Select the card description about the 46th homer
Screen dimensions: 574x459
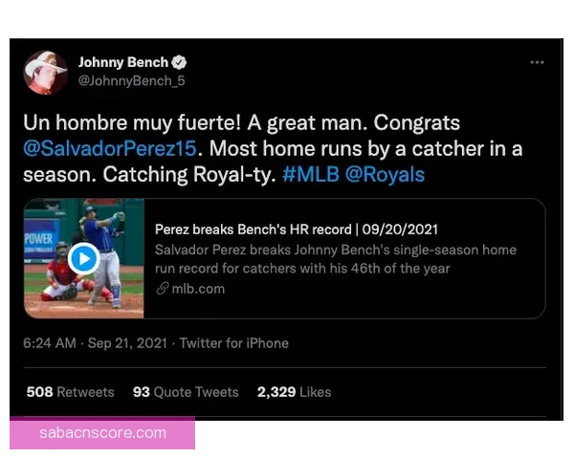tap(335, 258)
